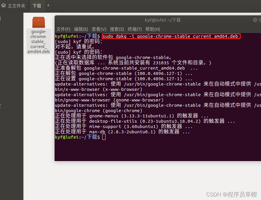
Task: Click the bin/x-www-browser (x-www-browser) line
Action: (99, 89)
